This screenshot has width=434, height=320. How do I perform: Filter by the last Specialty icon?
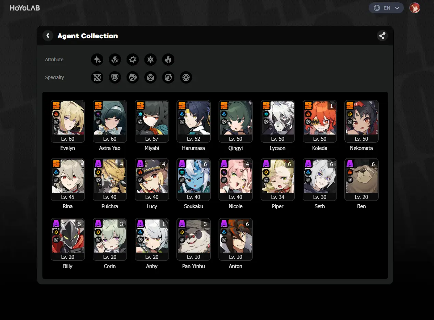click(x=186, y=77)
